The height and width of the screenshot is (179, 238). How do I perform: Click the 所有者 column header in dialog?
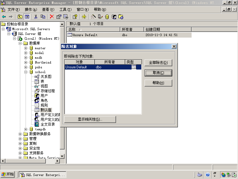(x=110, y=62)
